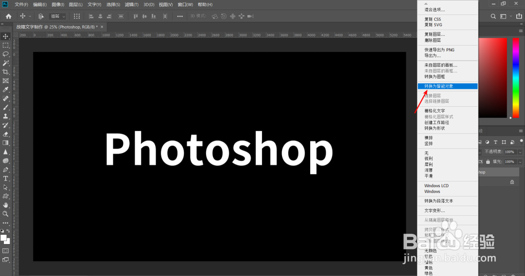Select the Pen tool
525x276 pixels.
pyautogui.click(x=6, y=170)
